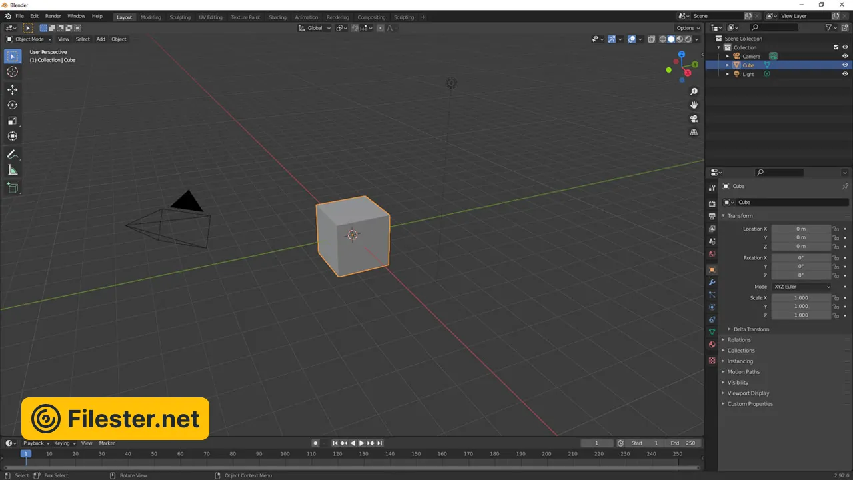The width and height of the screenshot is (853, 480).
Task: Toggle visibility of the Light object
Action: pos(845,74)
